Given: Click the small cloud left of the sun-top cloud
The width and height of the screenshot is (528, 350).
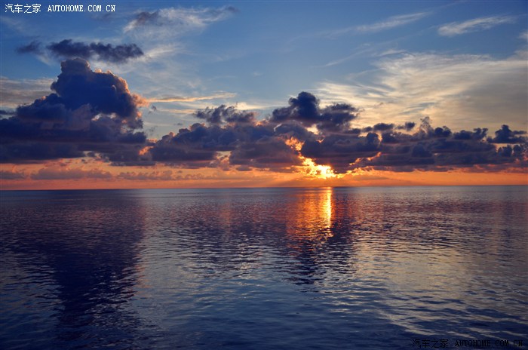Looking at the screenshot, I should 225,115.
